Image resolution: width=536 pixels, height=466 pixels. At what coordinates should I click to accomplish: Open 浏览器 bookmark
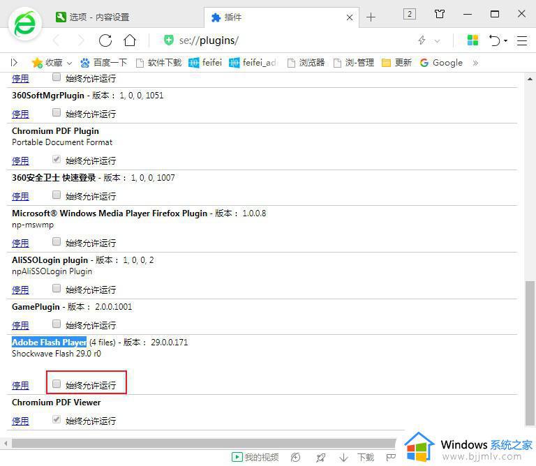[306, 63]
